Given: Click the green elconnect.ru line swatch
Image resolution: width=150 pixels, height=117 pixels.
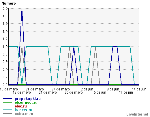Looking at the screenshot, I should [x=7, y=102].
